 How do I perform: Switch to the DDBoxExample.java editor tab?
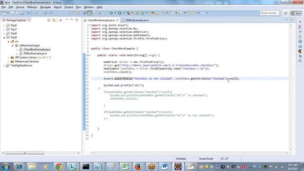(135, 20)
